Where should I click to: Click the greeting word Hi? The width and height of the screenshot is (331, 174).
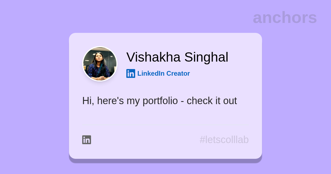(x=87, y=101)
